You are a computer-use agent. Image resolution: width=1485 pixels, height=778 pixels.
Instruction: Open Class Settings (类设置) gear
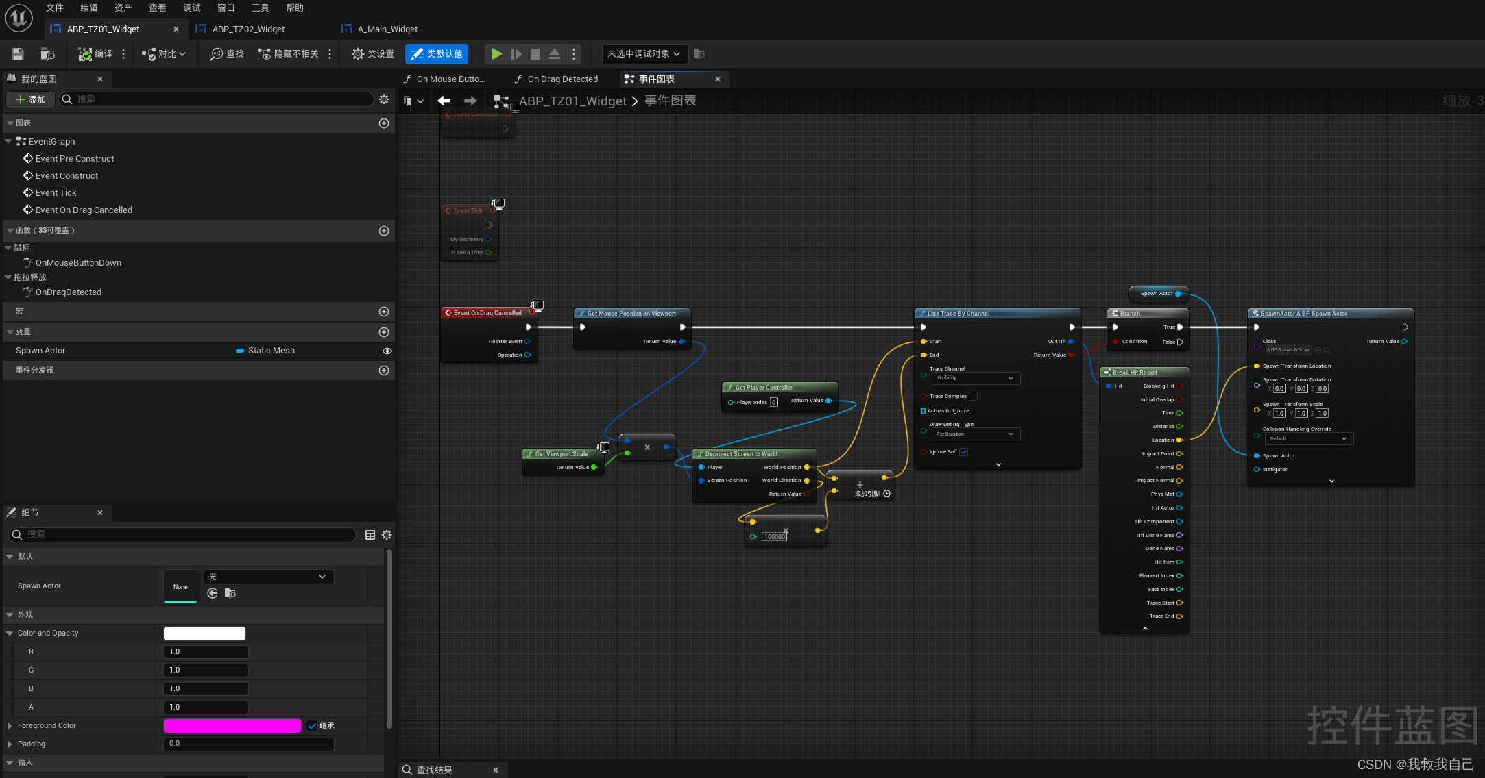coord(358,53)
